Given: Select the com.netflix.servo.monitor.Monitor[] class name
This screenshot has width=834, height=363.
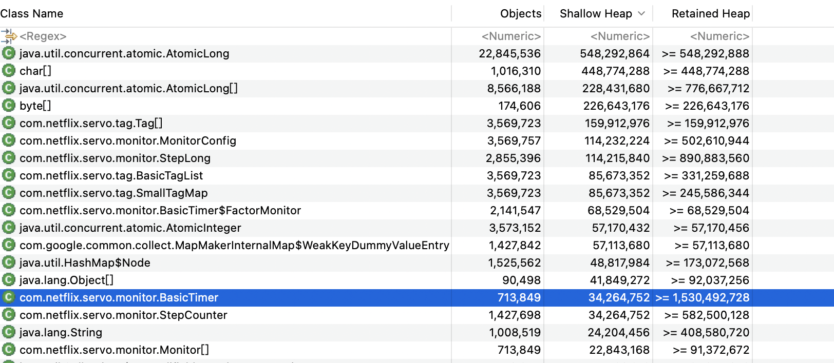Looking at the screenshot, I should pyautogui.click(x=115, y=350).
